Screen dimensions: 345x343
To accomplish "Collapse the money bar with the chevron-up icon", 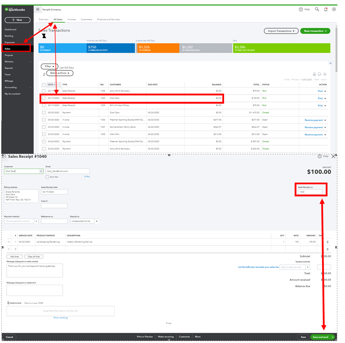I will (331, 63).
